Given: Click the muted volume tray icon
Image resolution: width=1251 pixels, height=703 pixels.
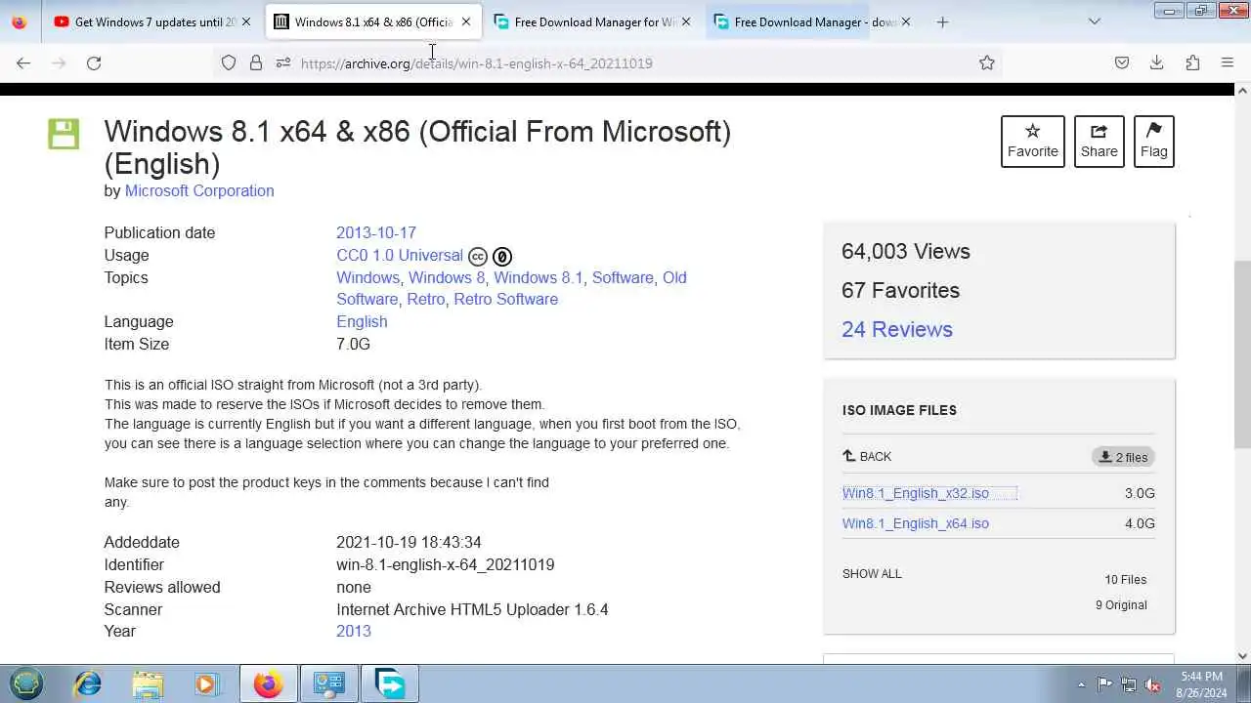Looking at the screenshot, I should point(1153,684).
